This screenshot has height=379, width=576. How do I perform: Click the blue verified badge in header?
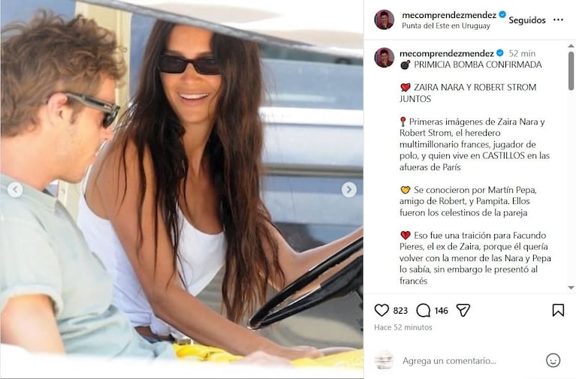pos(502,15)
